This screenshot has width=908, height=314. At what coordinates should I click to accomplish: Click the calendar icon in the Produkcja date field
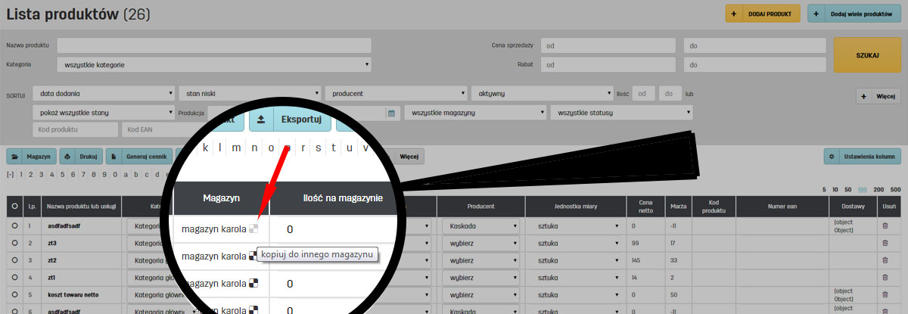[x=392, y=113]
